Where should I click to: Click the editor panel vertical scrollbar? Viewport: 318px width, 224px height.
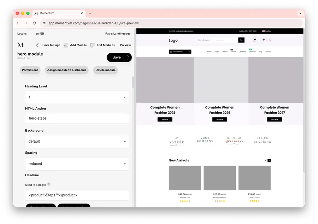[x=133, y=82]
